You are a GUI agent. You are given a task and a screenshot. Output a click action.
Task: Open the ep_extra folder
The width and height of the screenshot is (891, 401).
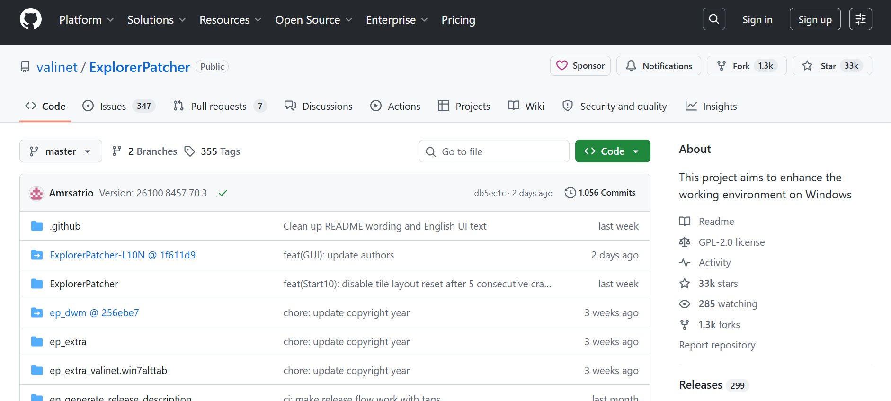(68, 341)
